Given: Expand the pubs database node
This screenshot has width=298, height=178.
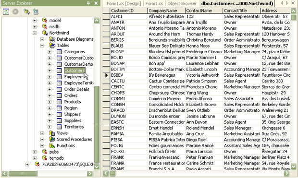Looking at the screenshot, I should point(35,152).
